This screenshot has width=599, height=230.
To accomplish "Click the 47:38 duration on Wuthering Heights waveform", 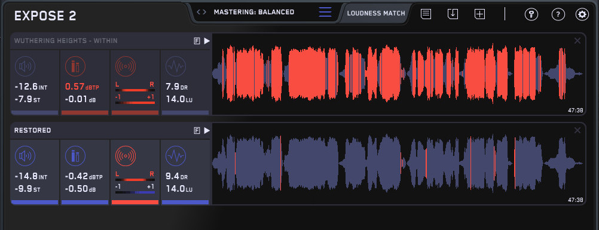I will tap(575, 110).
